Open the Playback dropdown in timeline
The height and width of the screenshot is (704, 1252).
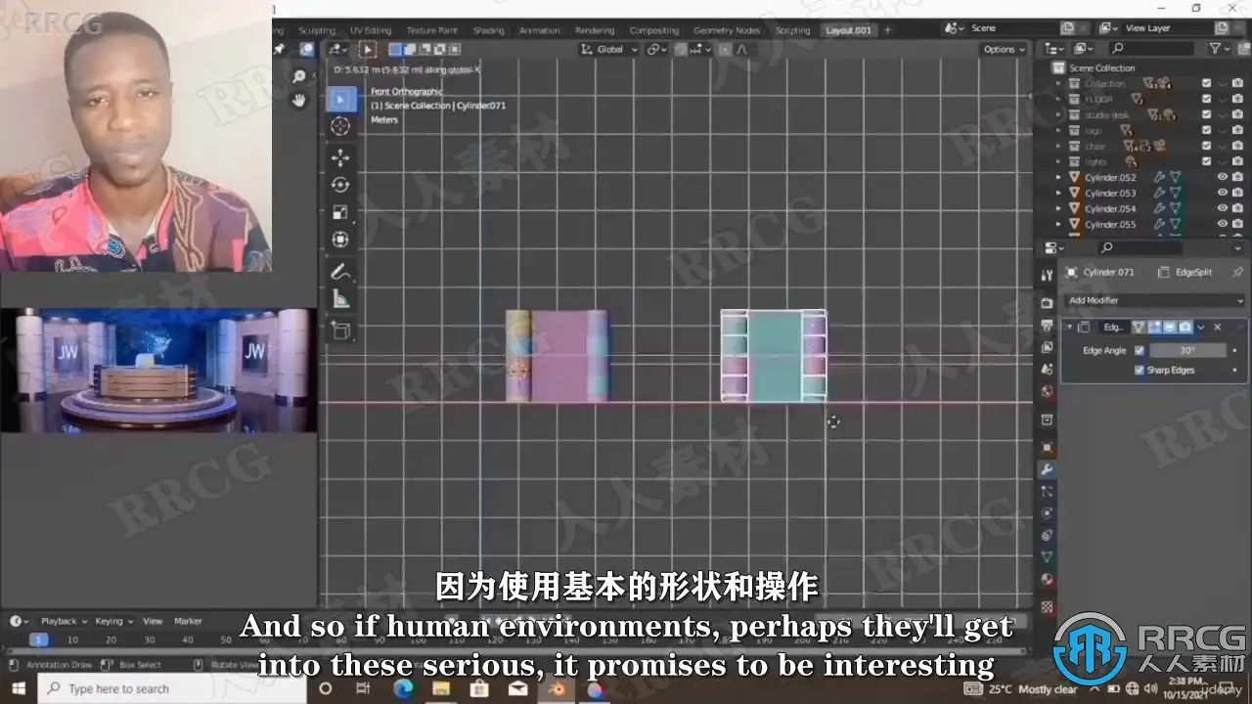click(x=64, y=621)
